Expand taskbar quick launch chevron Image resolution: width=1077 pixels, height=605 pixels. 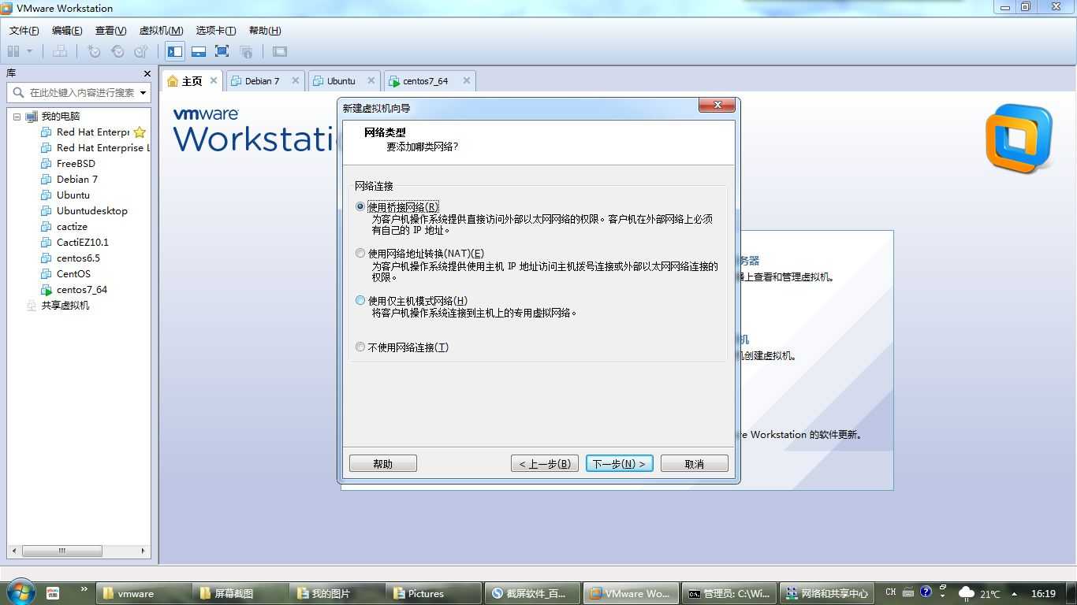tap(84, 589)
